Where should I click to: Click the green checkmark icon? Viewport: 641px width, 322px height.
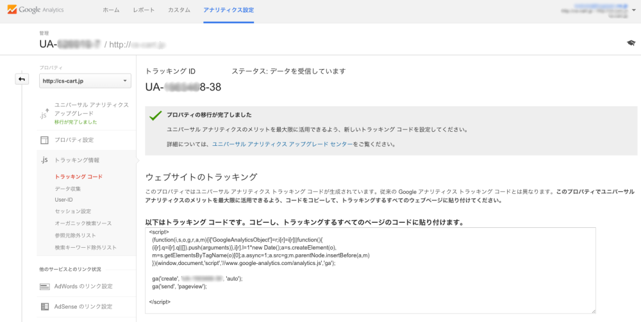(156, 115)
